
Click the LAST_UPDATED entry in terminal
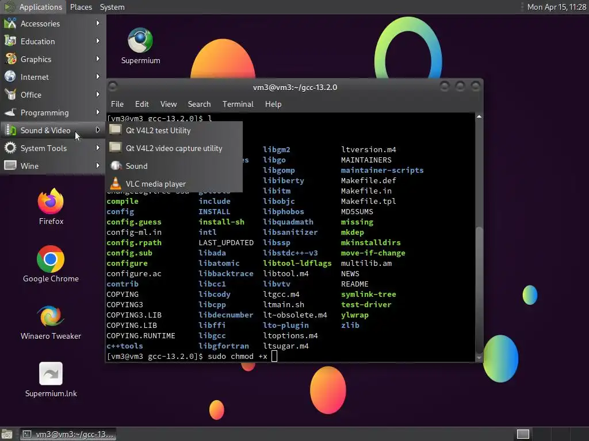225,243
